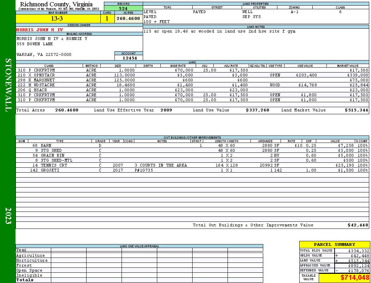371x283 pixels.
Task: Select the land notes text about 115 ac open
Action: 219,31
